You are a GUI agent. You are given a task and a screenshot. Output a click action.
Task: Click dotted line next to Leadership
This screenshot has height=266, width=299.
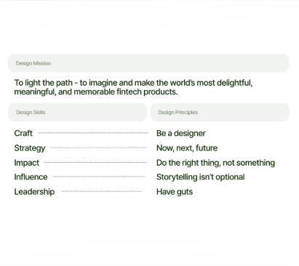coord(102,191)
